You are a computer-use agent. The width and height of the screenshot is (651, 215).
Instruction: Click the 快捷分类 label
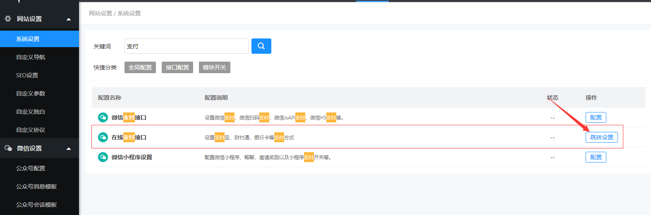(x=105, y=67)
